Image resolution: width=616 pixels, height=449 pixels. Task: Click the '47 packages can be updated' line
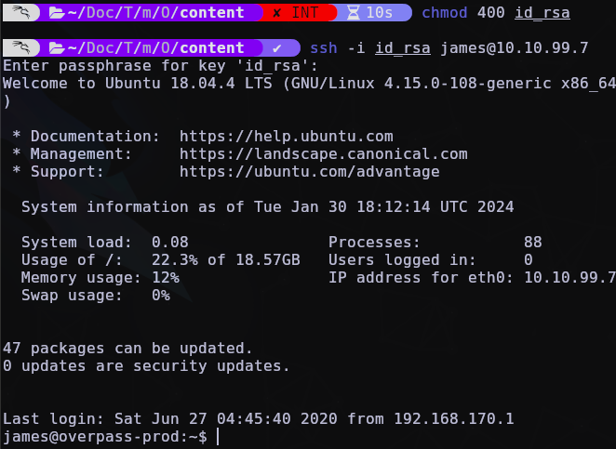127,348
